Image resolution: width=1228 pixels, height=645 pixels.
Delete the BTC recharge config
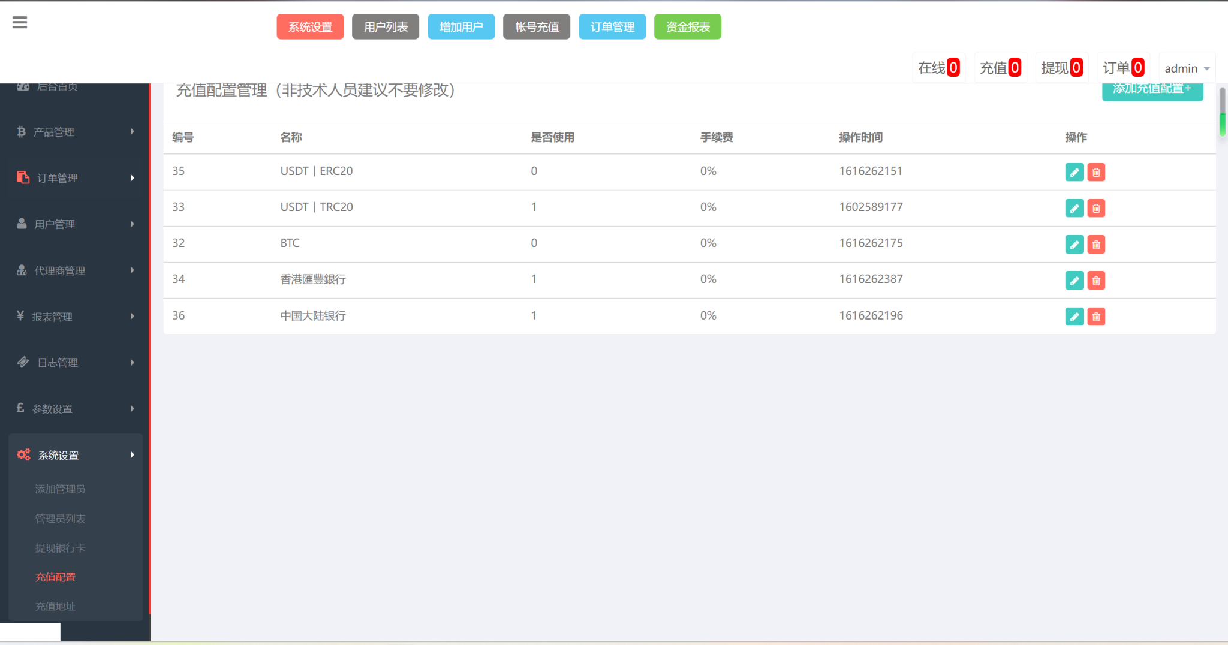pyautogui.click(x=1096, y=245)
